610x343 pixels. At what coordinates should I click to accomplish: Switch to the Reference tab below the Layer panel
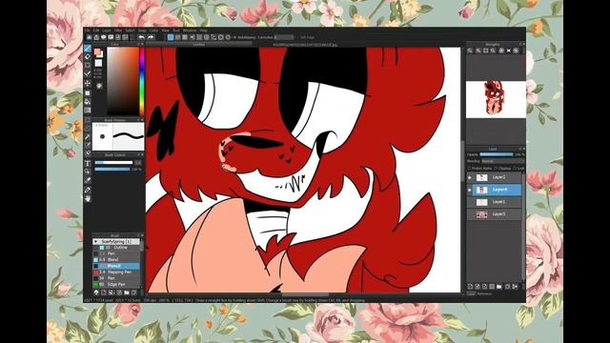[x=484, y=294]
